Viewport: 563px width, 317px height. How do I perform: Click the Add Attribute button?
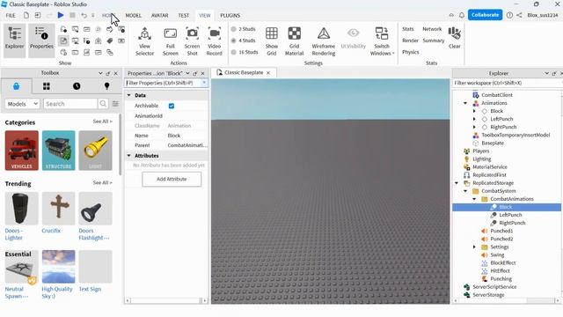(x=172, y=179)
